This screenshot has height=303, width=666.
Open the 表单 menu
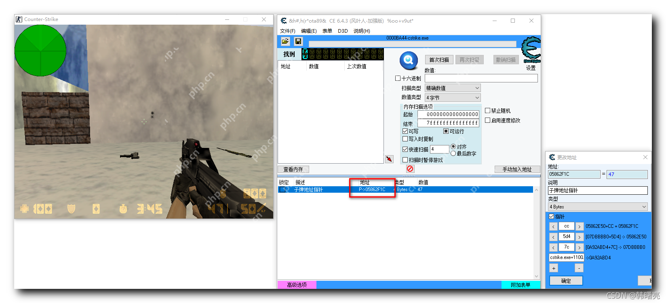point(327,31)
